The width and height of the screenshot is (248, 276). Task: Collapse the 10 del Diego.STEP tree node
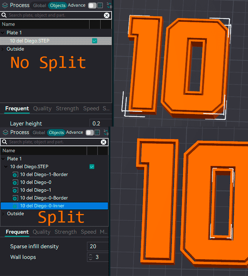click(x=7, y=167)
